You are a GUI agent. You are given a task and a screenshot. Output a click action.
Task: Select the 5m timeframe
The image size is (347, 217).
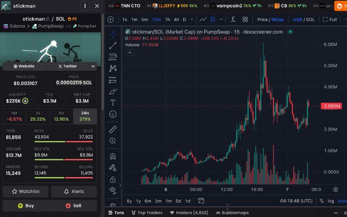(x=144, y=20)
